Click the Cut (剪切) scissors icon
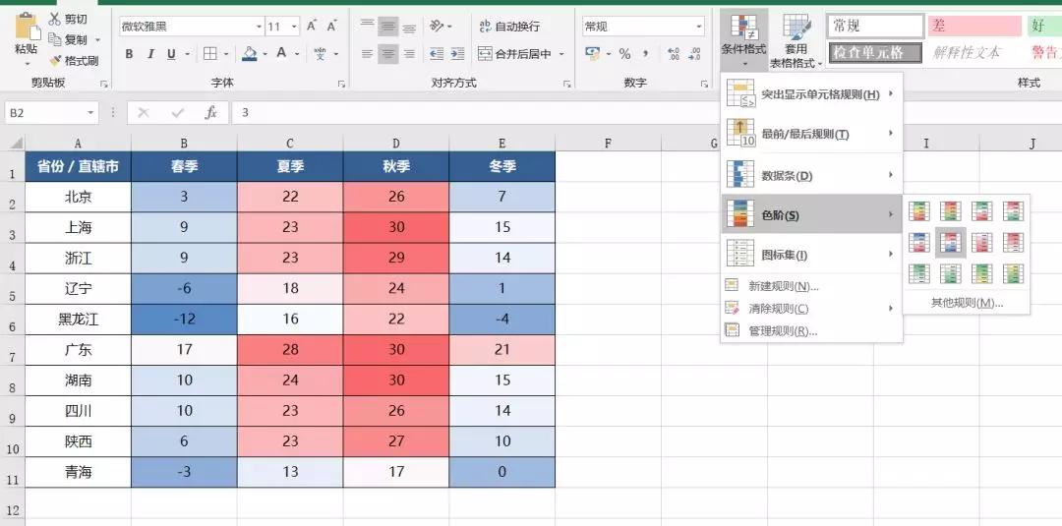This screenshot has height=526, width=1062. [55, 19]
